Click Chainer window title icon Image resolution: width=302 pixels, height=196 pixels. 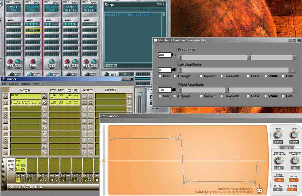[3, 79]
